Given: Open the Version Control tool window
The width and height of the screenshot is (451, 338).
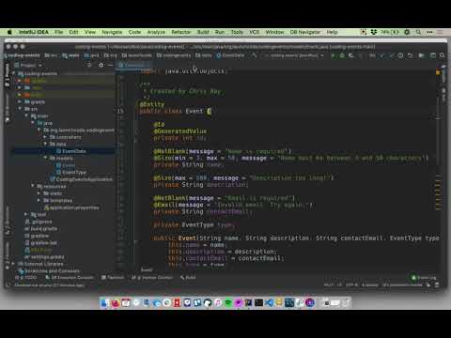Looking at the screenshot, I should [152, 277].
